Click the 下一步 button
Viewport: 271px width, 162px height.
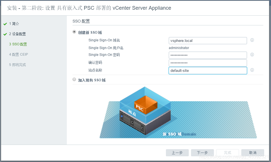(202, 153)
